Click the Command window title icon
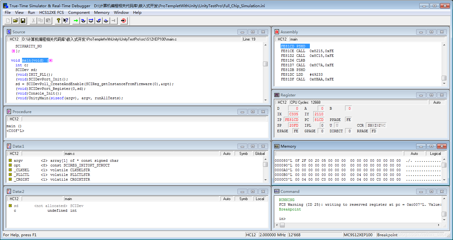The height and width of the screenshot is (240, 453). (x=277, y=191)
